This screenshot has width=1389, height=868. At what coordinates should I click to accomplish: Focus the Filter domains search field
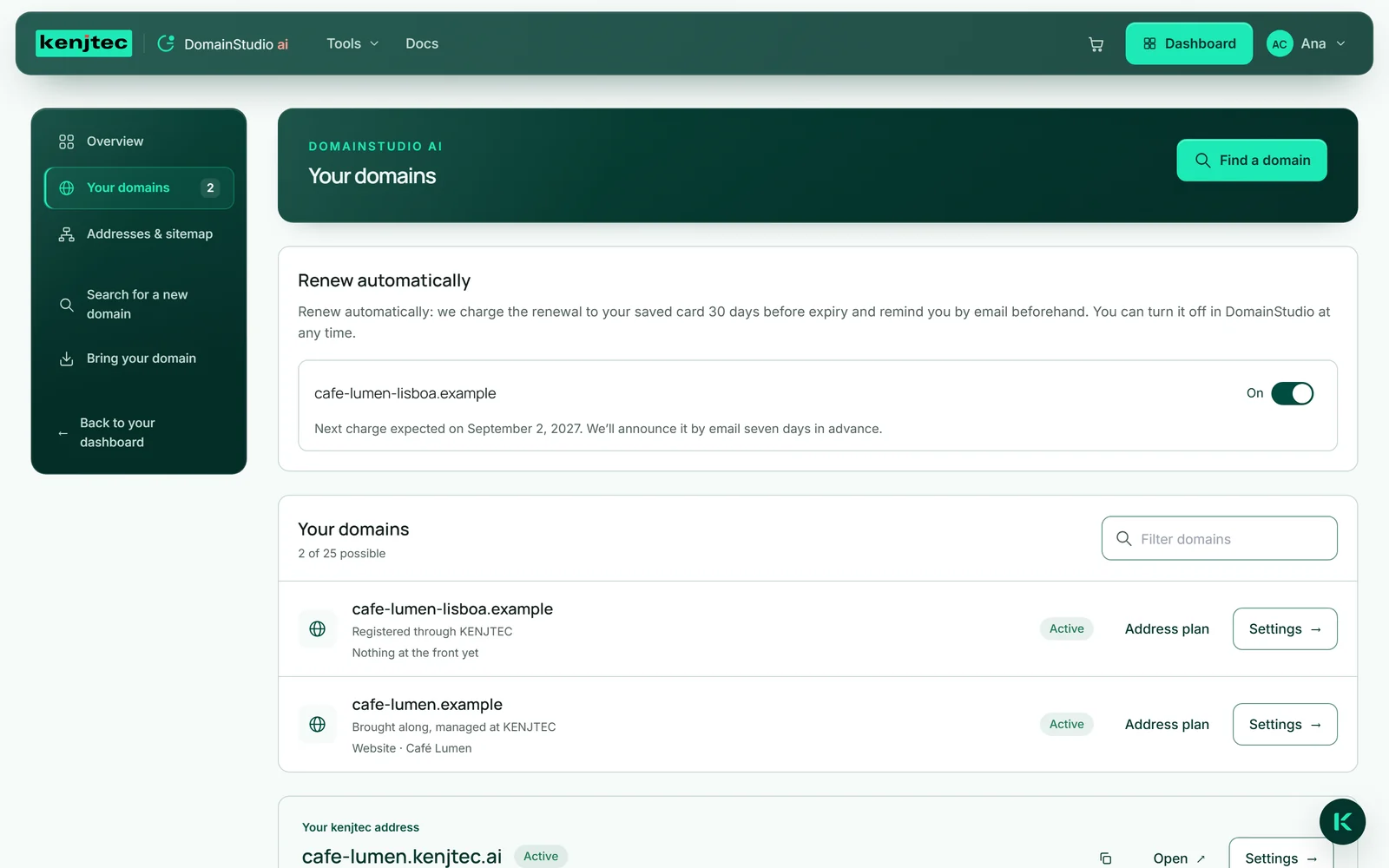click(1219, 538)
